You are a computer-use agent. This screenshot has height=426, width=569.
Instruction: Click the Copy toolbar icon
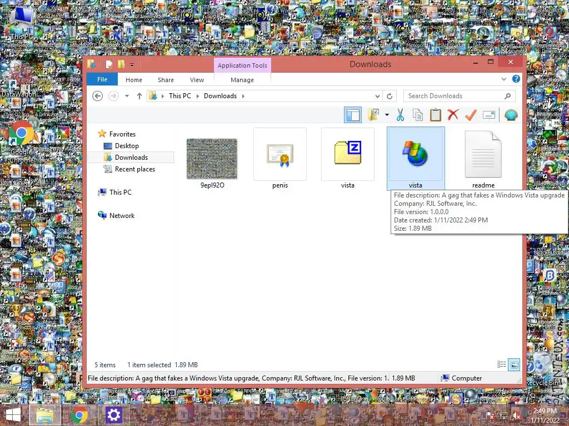click(x=418, y=115)
